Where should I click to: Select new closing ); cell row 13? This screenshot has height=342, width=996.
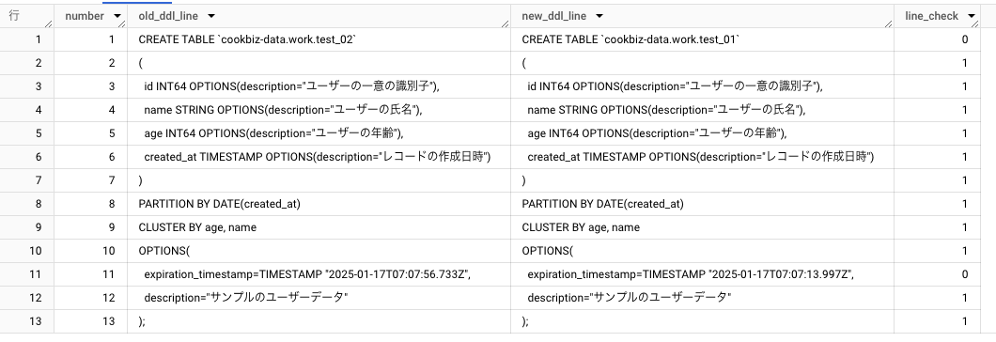tap(703, 321)
